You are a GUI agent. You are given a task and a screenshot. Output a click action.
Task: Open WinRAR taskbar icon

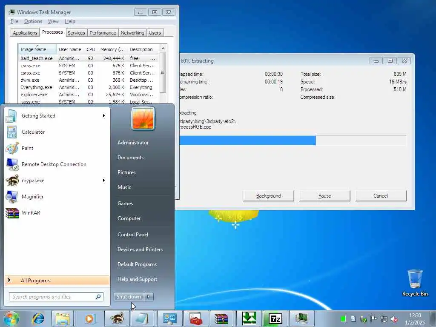[x=222, y=318]
